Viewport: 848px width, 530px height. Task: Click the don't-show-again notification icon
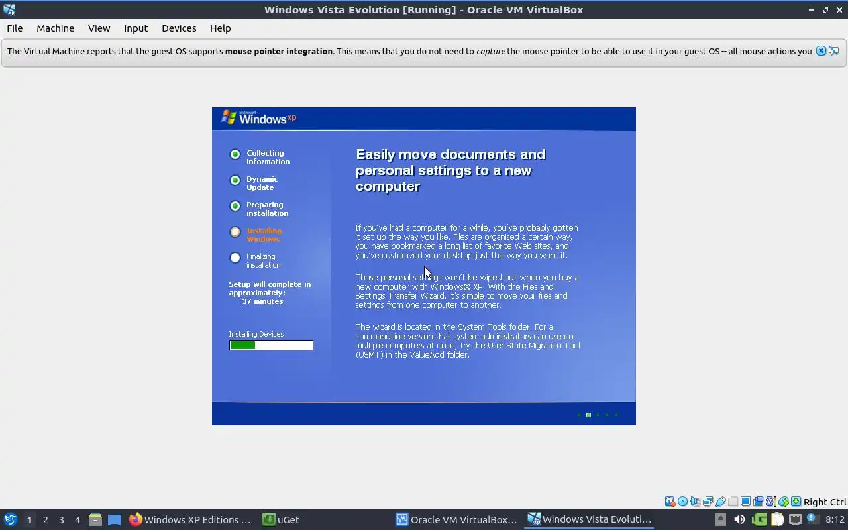[834, 51]
